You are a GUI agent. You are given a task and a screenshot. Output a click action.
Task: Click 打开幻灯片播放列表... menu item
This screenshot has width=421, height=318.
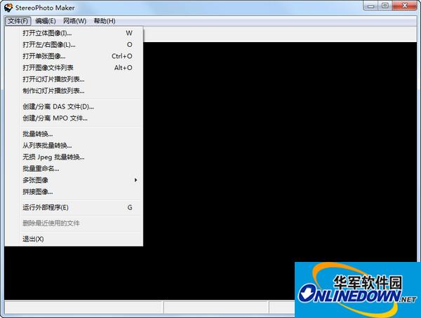(74, 79)
